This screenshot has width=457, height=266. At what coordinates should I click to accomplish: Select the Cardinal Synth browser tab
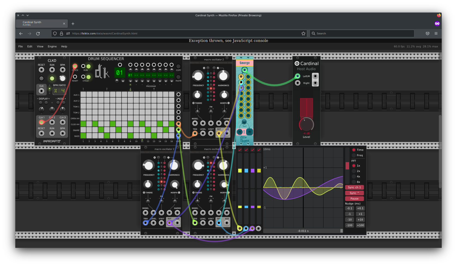pyautogui.click(x=42, y=23)
